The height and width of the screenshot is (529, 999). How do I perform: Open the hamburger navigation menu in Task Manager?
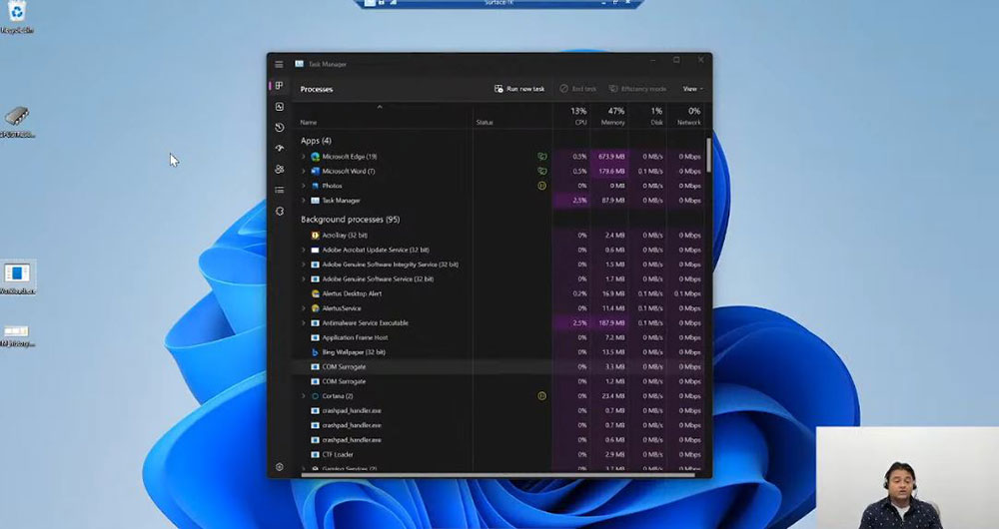pyautogui.click(x=279, y=64)
